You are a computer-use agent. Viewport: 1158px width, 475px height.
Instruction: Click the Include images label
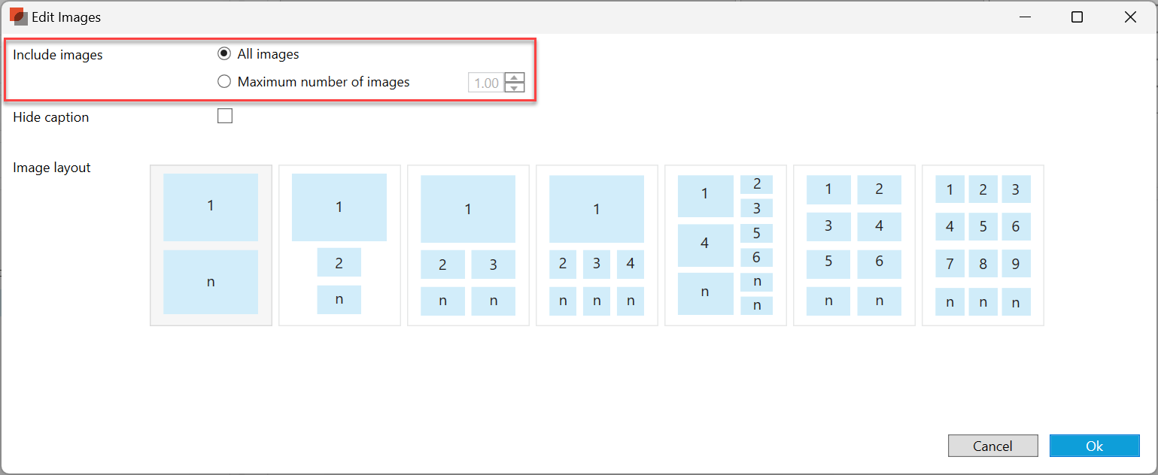click(x=58, y=55)
